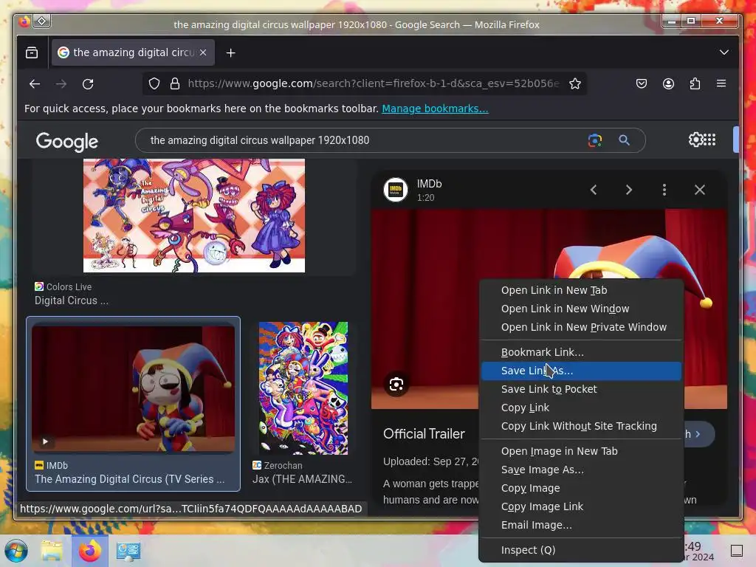Open a new tab with plus button
This screenshot has height=567, width=756.
pyautogui.click(x=231, y=52)
